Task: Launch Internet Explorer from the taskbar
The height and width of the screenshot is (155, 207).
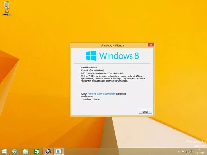Action: [x=14, y=151]
